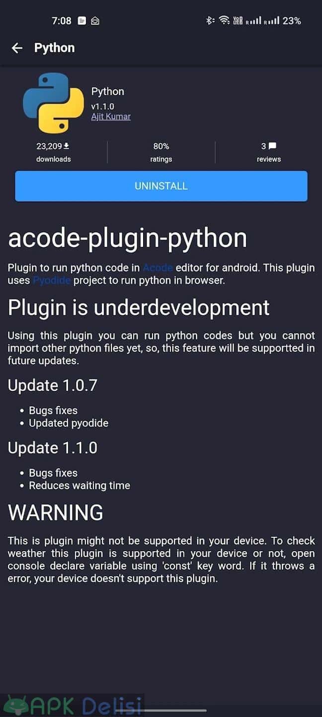Click the UNINSTALL button
This screenshot has height=717, width=322.
pos(161,186)
